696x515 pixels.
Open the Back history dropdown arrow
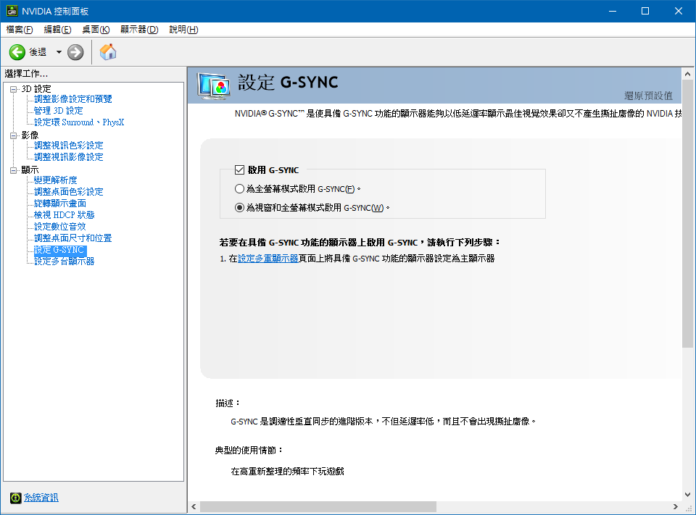click(x=59, y=52)
